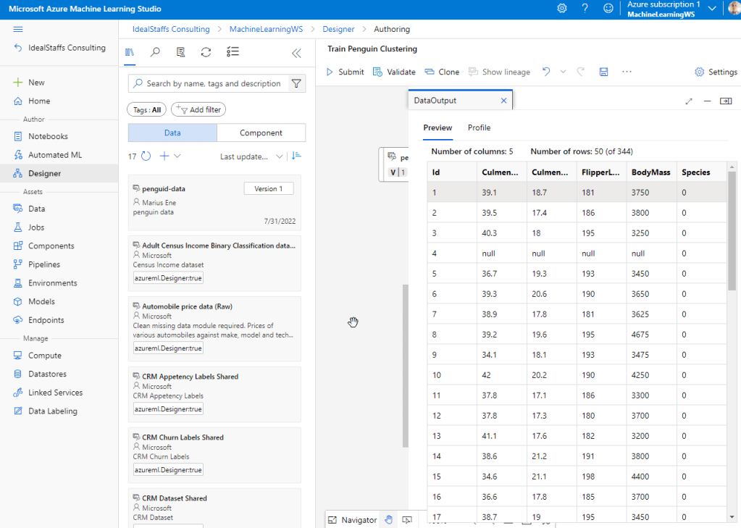The image size is (741, 528).
Task: Click the data preview vertical scrollbar
Action: (x=732, y=232)
